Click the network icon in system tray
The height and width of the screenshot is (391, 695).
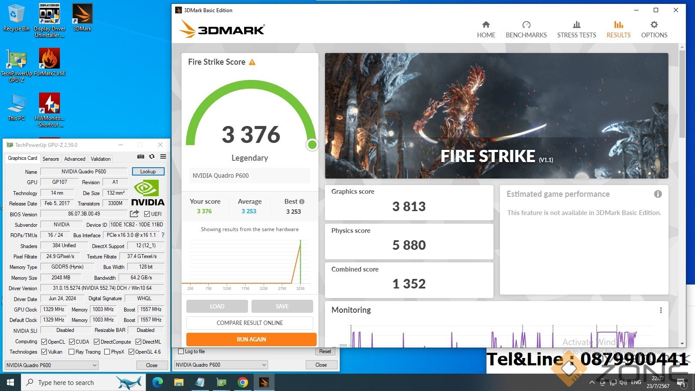point(613,382)
